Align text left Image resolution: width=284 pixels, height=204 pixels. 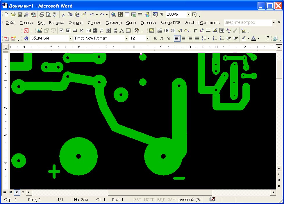pyautogui.click(x=177, y=38)
